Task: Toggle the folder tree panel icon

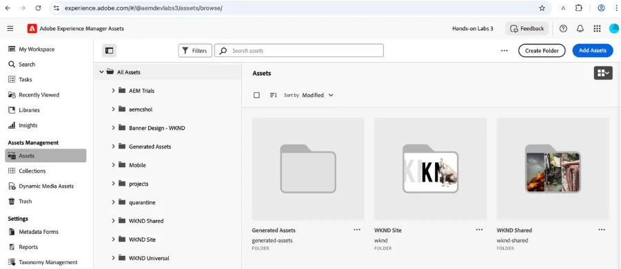Action: click(x=110, y=51)
